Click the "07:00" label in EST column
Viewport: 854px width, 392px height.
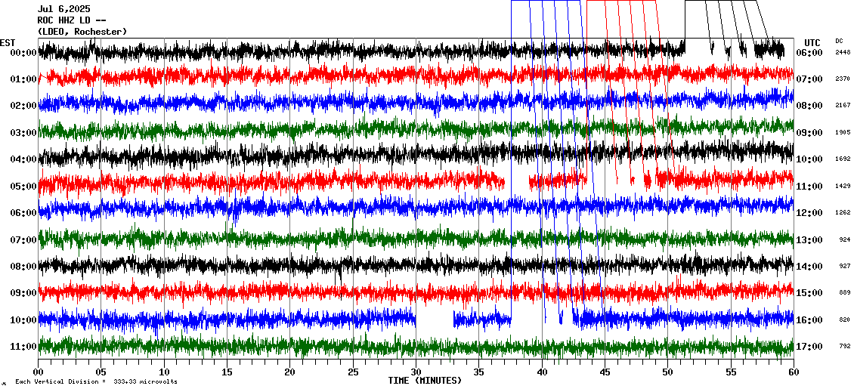(23, 240)
